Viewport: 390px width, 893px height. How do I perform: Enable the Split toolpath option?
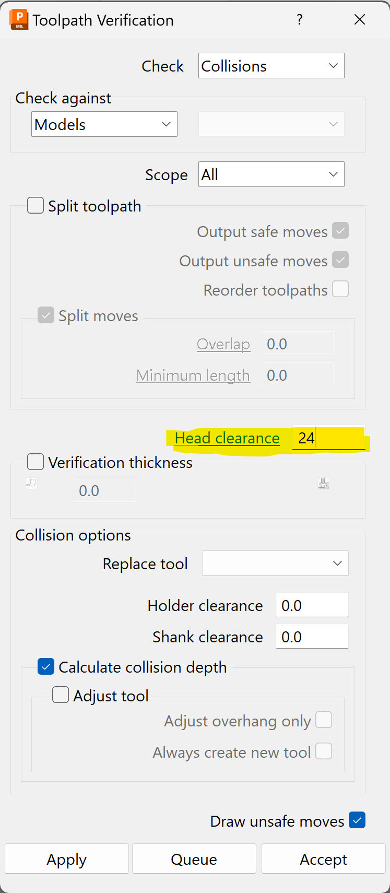coord(35,205)
